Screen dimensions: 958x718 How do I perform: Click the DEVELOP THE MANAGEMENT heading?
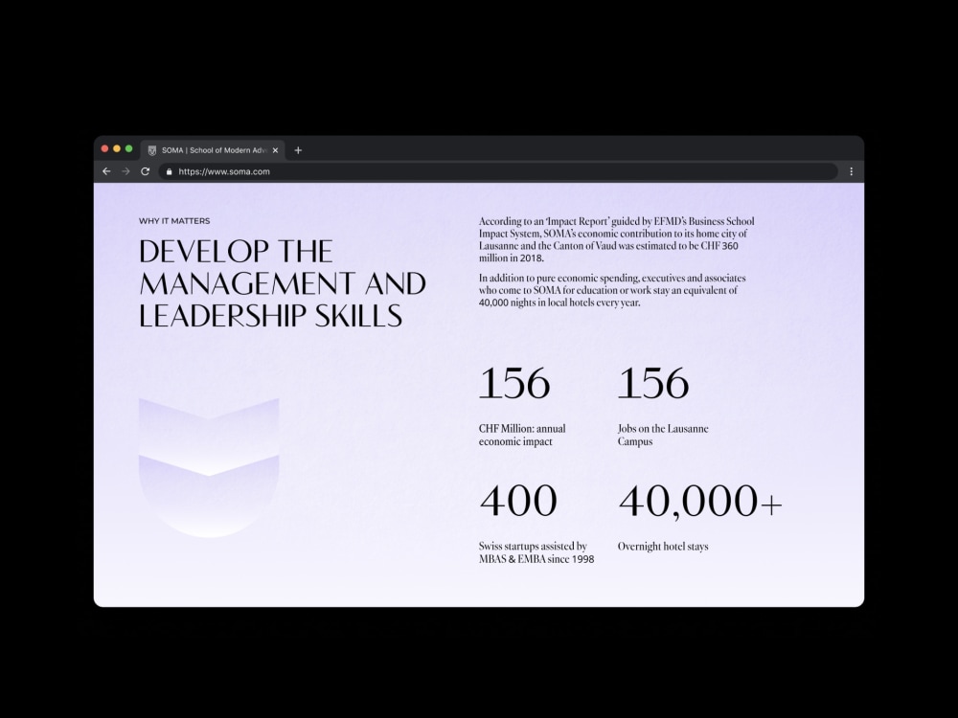tap(283, 284)
